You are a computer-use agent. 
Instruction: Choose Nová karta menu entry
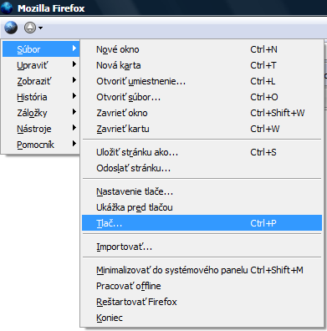pyautogui.click(x=202, y=65)
